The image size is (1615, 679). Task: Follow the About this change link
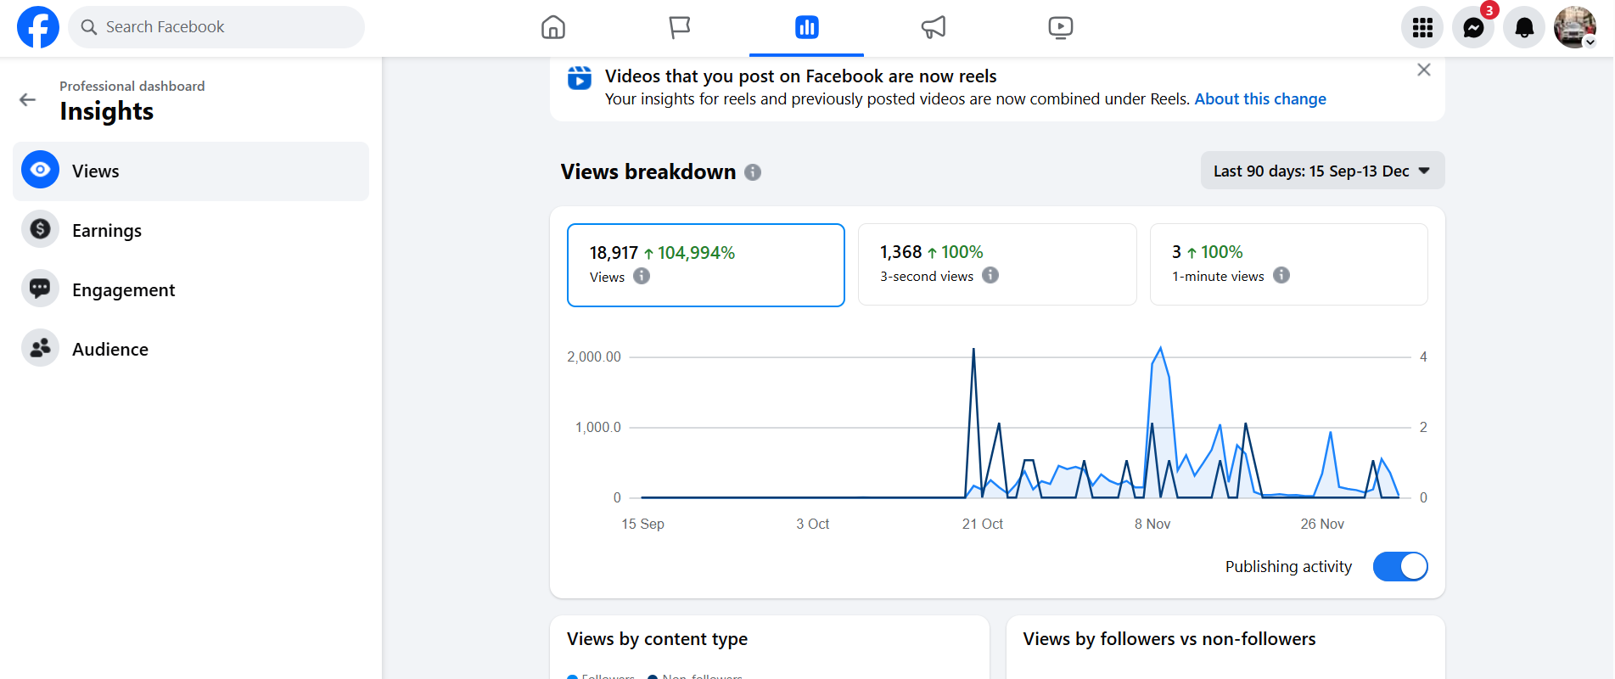tap(1260, 99)
